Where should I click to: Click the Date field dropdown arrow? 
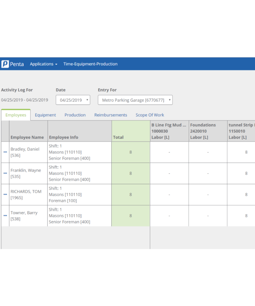pos(87,100)
